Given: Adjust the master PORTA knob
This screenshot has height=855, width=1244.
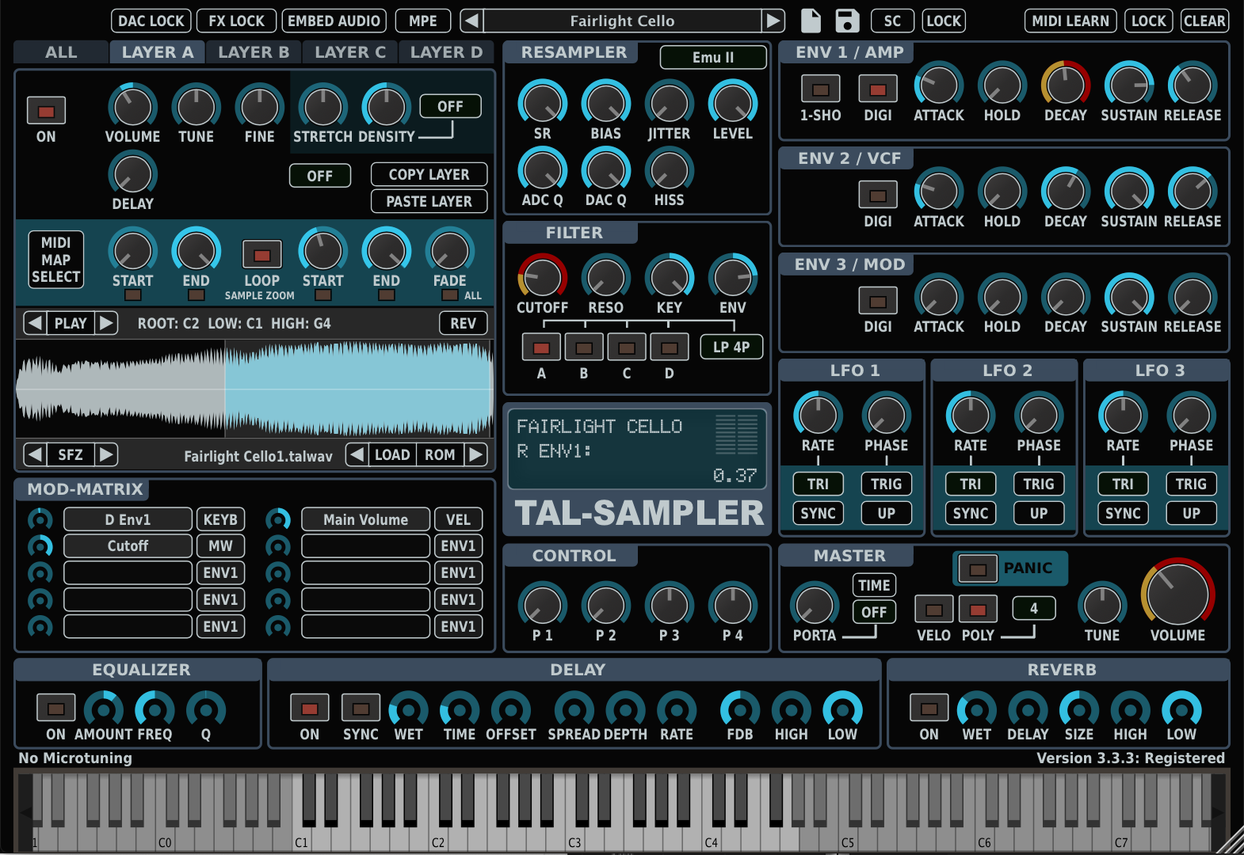Looking at the screenshot, I should pyautogui.click(x=814, y=605).
